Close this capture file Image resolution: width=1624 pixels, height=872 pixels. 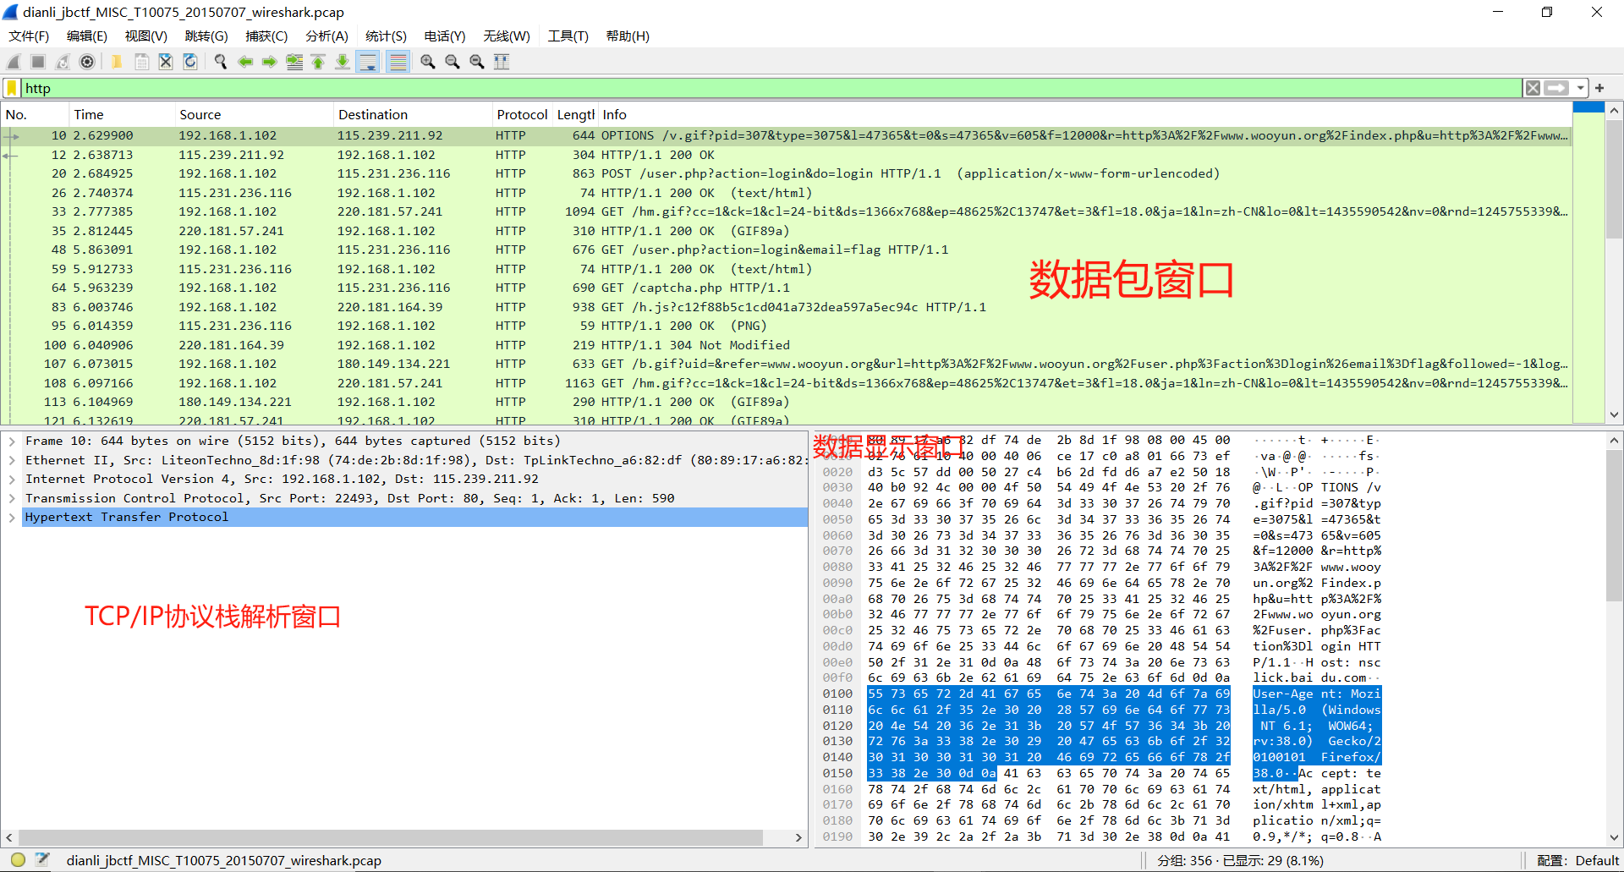click(x=166, y=62)
